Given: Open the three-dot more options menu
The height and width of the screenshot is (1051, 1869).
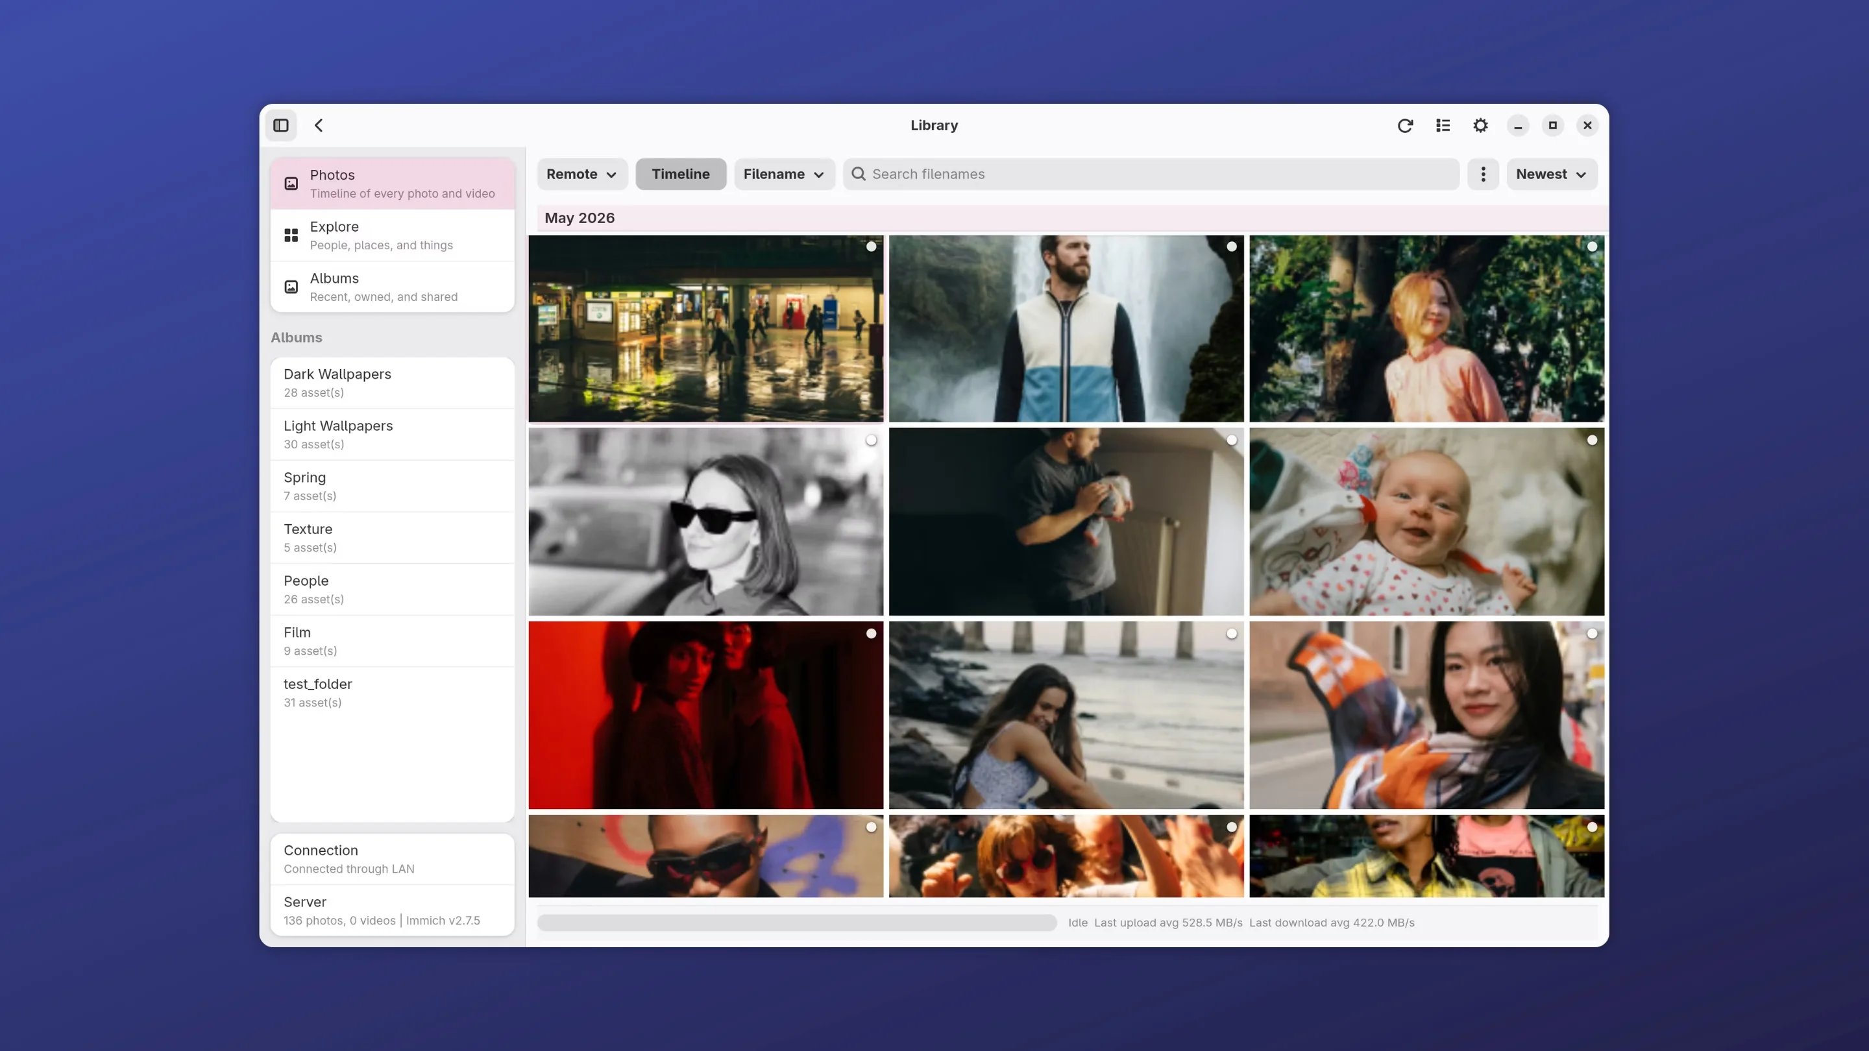Looking at the screenshot, I should pyautogui.click(x=1483, y=174).
